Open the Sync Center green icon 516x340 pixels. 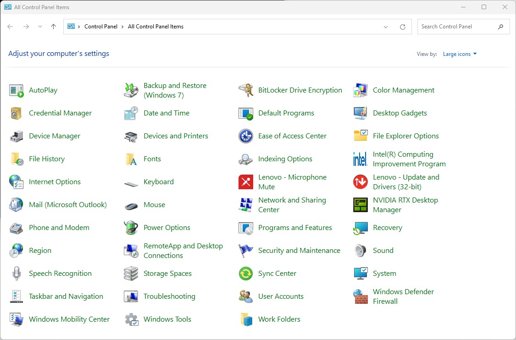246,274
